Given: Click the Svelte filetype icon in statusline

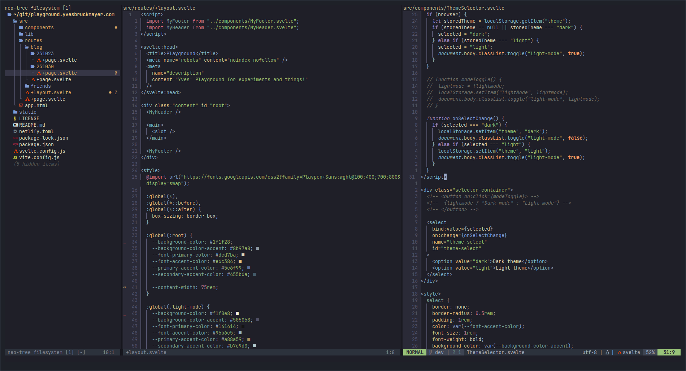Looking at the screenshot, I should coord(620,353).
